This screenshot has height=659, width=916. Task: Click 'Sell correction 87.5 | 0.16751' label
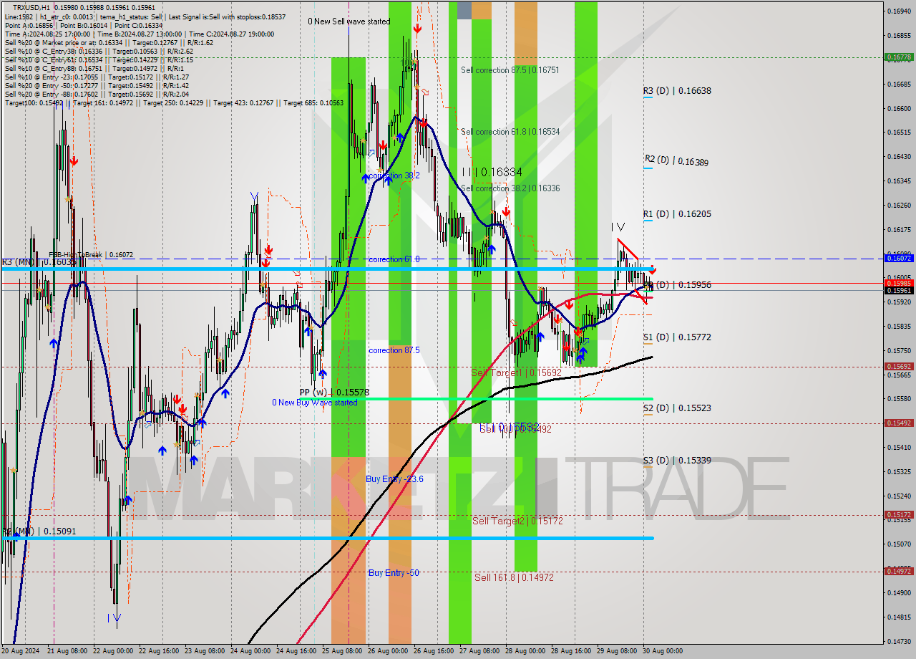point(510,70)
